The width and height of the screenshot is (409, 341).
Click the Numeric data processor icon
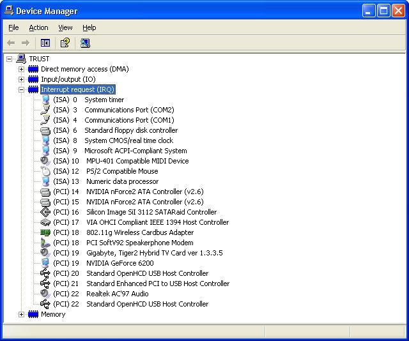(45, 181)
